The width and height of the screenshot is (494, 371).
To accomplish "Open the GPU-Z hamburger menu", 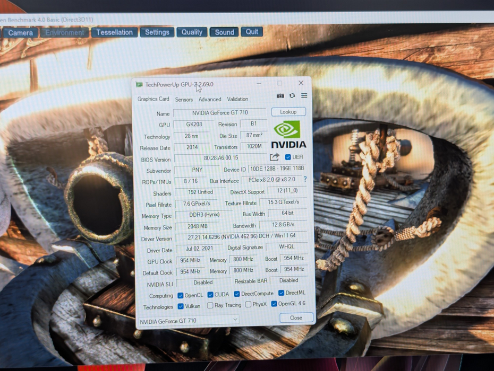I will pyautogui.click(x=304, y=95).
